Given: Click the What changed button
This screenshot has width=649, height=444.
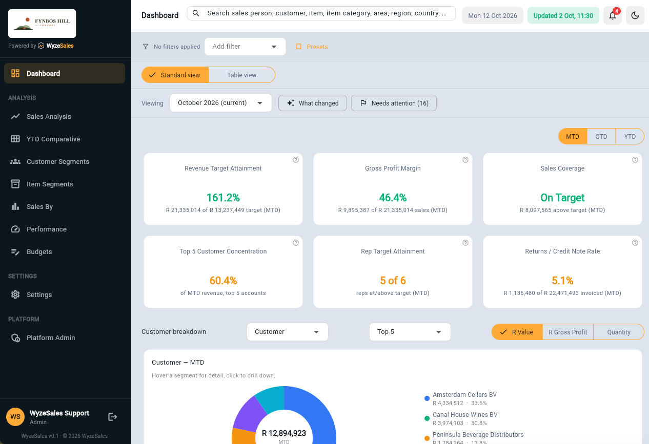Looking at the screenshot, I should (313, 103).
